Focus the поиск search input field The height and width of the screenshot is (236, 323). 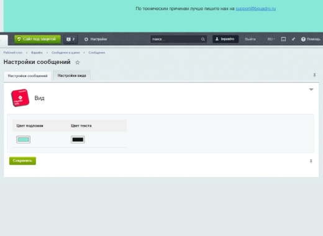pos(176,39)
